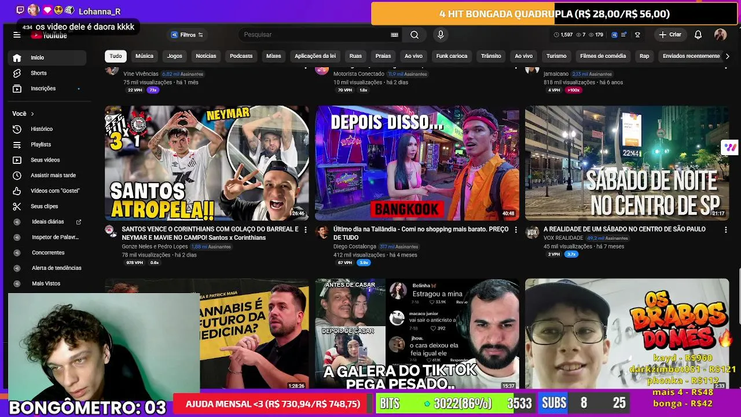Image resolution: width=741 pixels, height=417 pixels.
Task: Open Santos vence o Corinthians video title
Action: (210, 233)
